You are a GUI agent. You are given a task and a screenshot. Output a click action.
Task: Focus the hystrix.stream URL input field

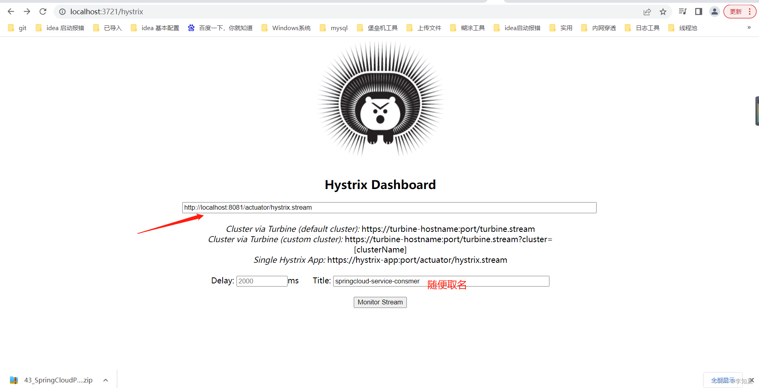tap(389, 208)
